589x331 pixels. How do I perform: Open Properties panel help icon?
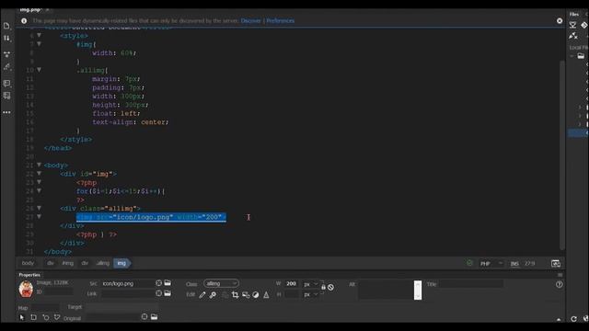[560, 284]
